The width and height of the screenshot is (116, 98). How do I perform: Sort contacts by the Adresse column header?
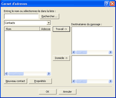coord(45,29)
